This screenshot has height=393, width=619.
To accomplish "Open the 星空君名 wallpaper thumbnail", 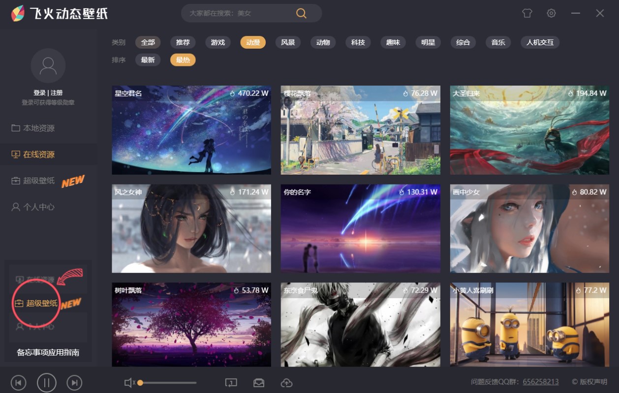I will 191,130.
